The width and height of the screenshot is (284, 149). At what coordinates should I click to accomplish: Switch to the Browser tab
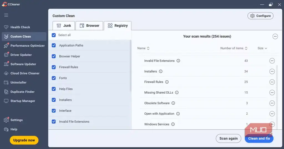tap(89, 26)
